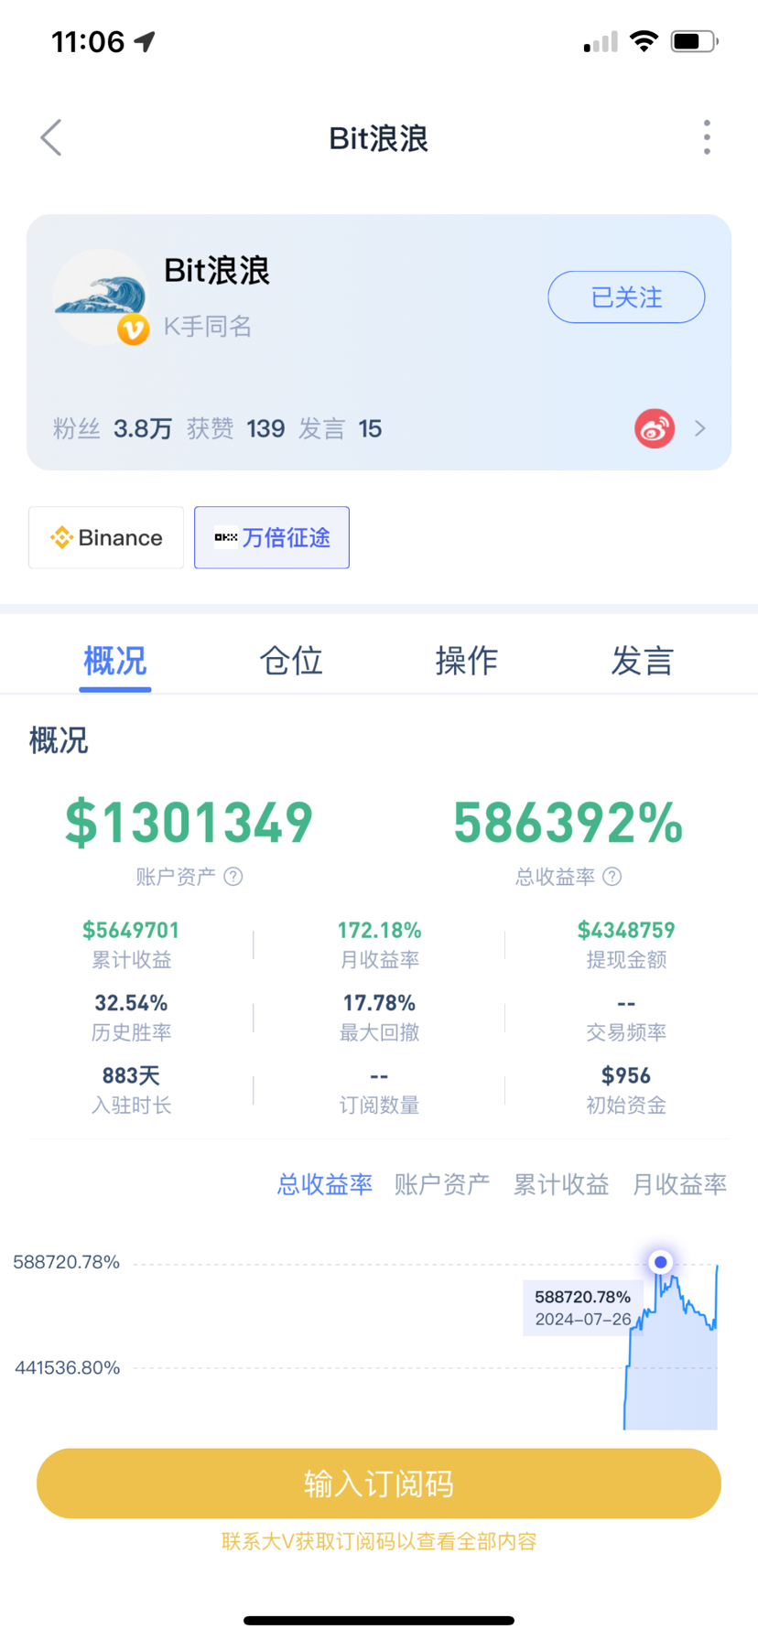Tap the historical win rate 32.54%
The width and height of the screenshot is (758, 1640).
click(x=131, y=1003)
